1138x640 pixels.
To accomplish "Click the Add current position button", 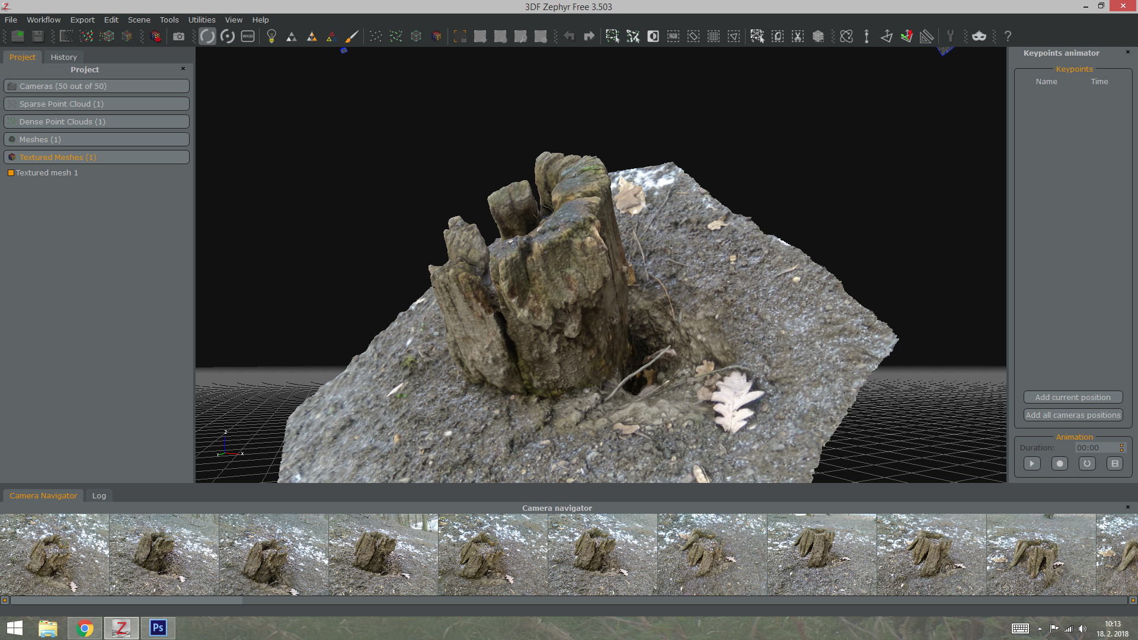I will tap(1073, 397).
